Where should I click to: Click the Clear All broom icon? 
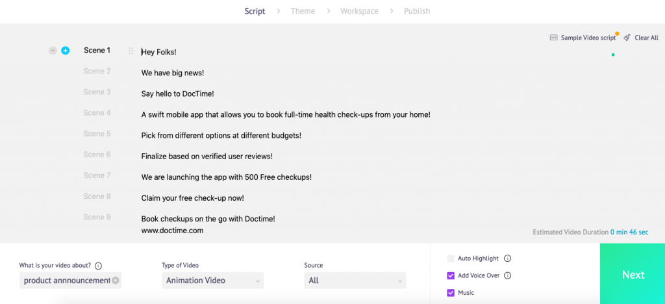point(627,38)
